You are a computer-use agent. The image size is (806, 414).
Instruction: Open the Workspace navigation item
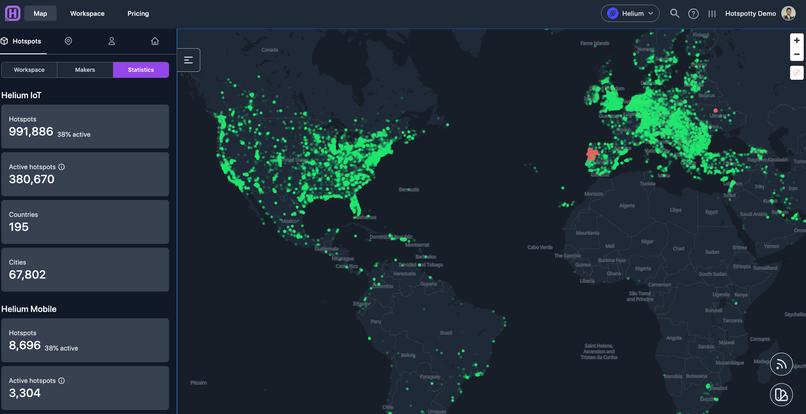[87, 13]
